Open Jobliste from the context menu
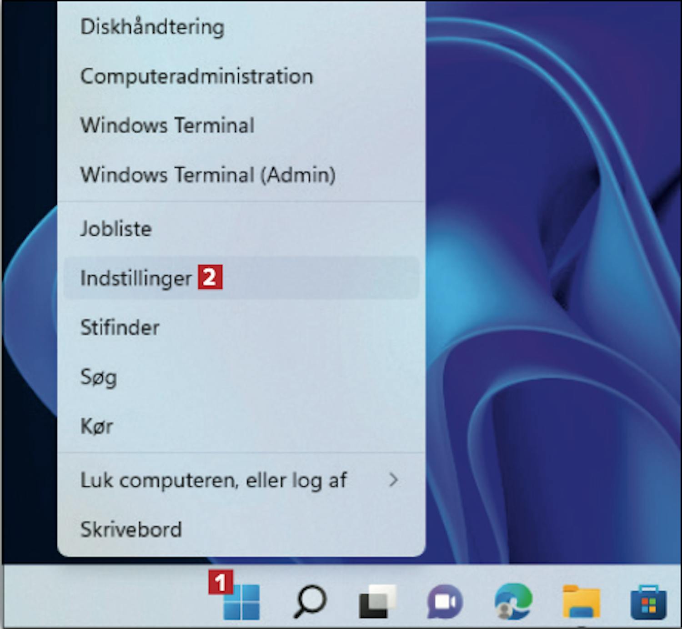Screen dimensions: 682x629 tap(116, 229)
